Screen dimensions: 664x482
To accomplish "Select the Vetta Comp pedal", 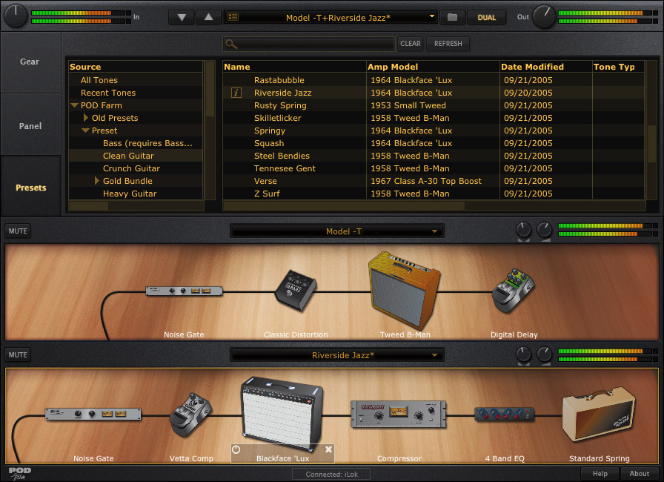I will 190,415.
